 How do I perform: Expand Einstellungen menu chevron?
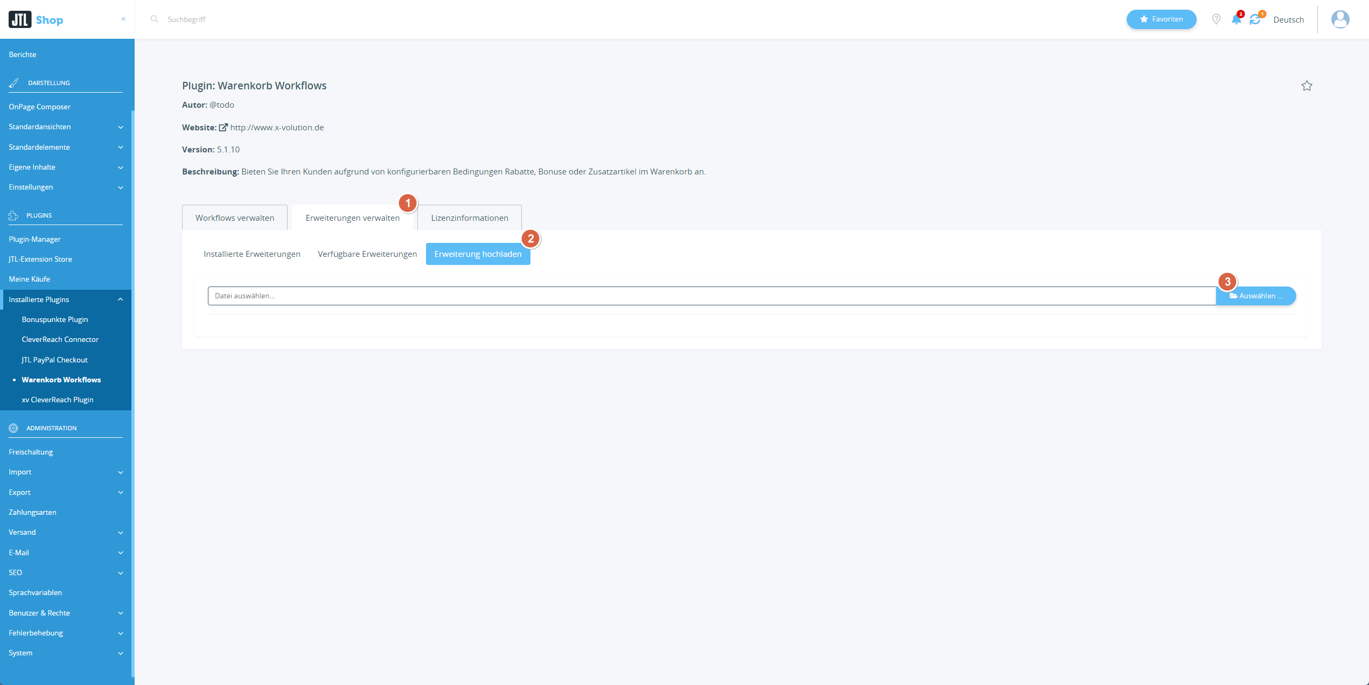click(121, 187)
